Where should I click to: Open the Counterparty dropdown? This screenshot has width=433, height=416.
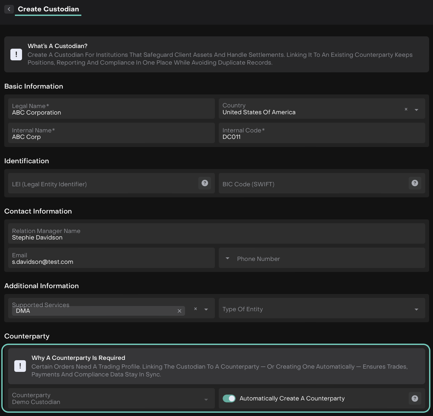pyautogui.click(x=206, y=399)
